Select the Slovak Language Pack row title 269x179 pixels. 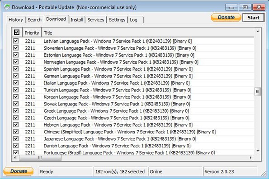pos(117,104)
